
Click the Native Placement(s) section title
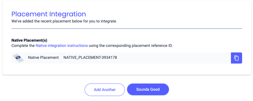tap(29, 40)
